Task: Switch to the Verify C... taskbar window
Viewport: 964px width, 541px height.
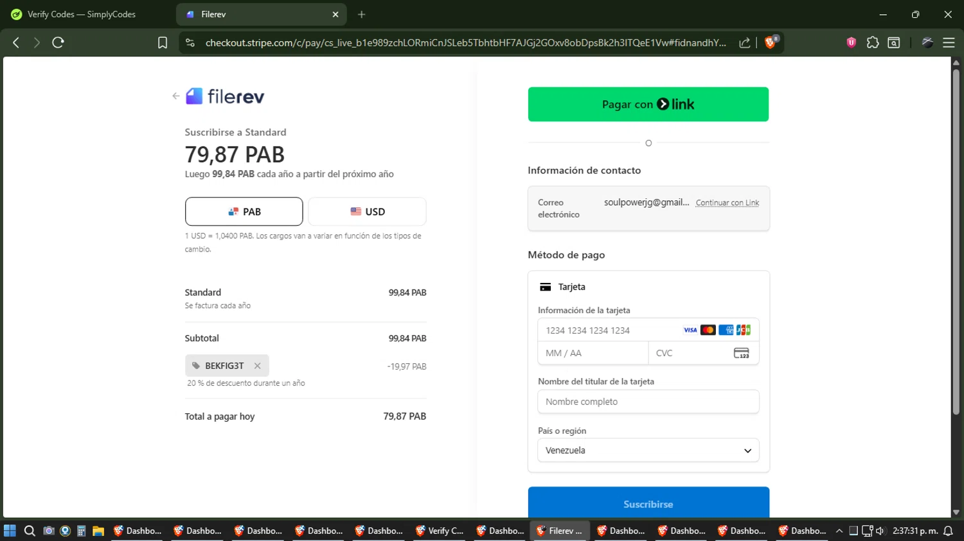Action: [440, 531]
